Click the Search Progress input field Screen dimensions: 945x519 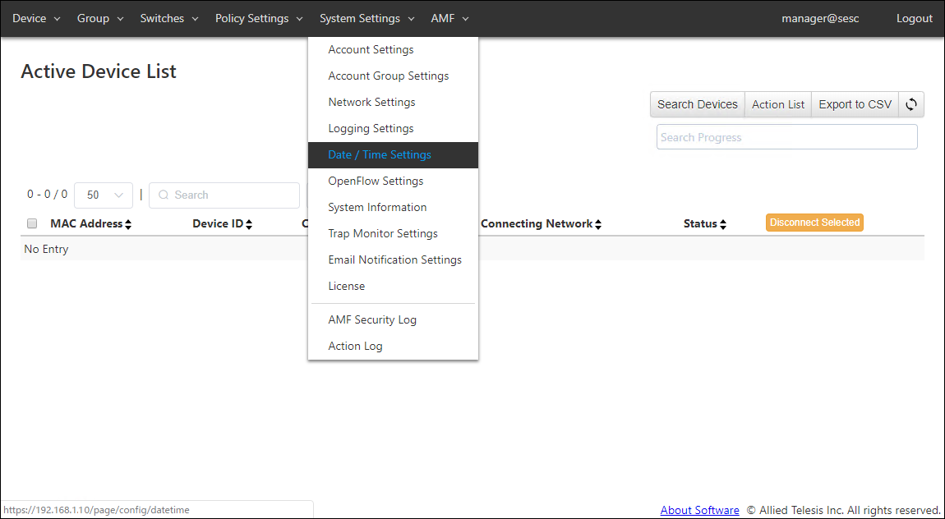click(786, 137)
